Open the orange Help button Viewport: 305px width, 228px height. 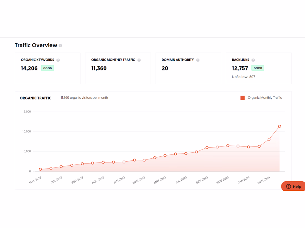[x=293, y=186]
